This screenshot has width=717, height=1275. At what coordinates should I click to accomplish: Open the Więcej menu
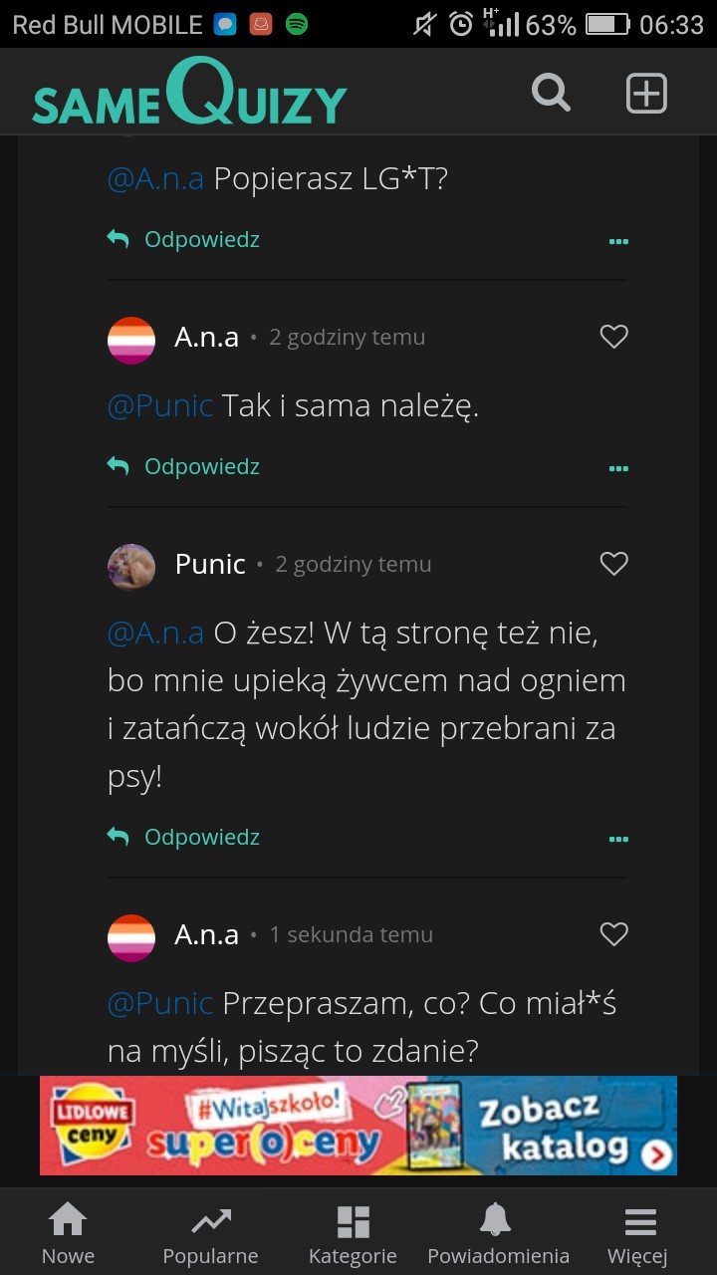click(638, 1233)
